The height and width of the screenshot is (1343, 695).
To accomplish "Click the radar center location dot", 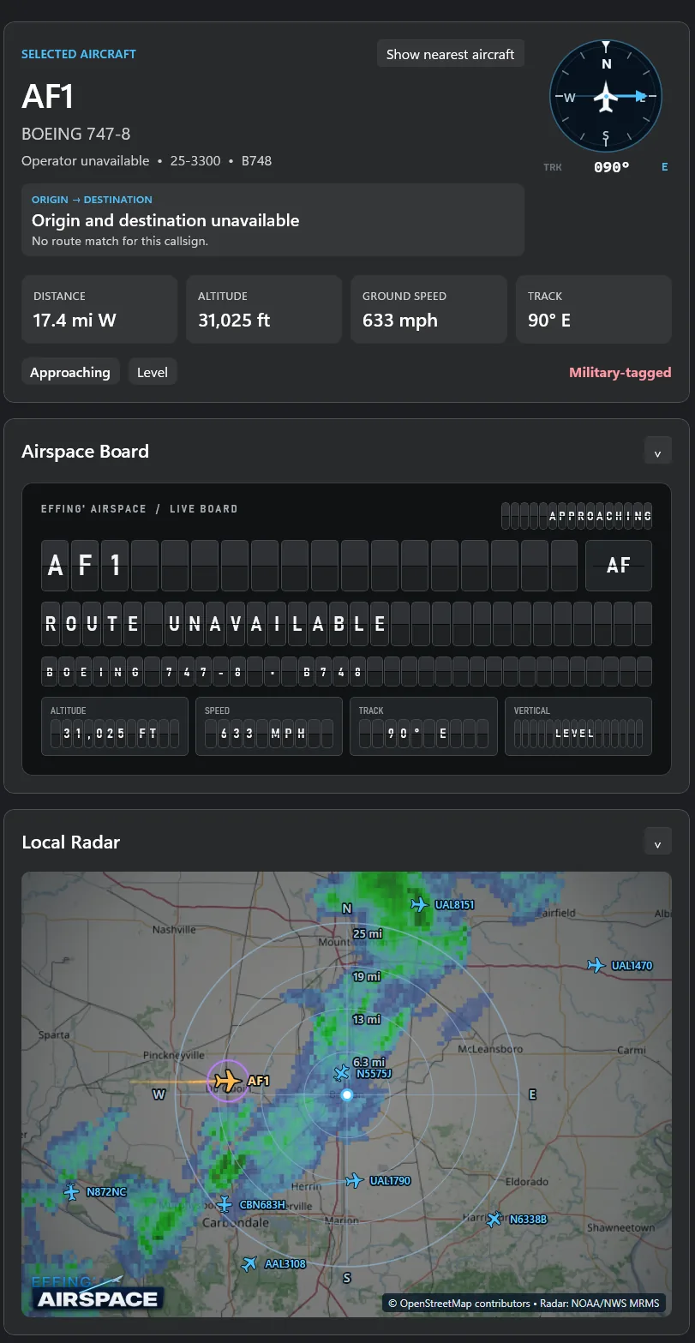I will point(347,1094).
